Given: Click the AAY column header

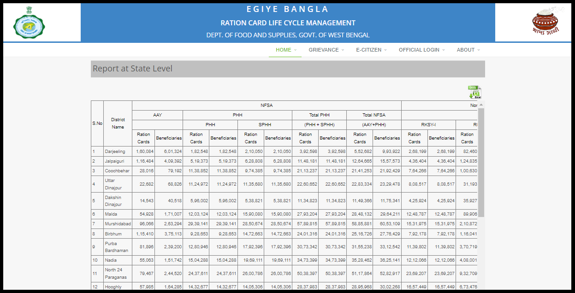Looking at the screenshot, I should 157,115.
